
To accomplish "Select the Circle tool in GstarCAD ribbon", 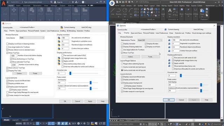I will [125, 12].
